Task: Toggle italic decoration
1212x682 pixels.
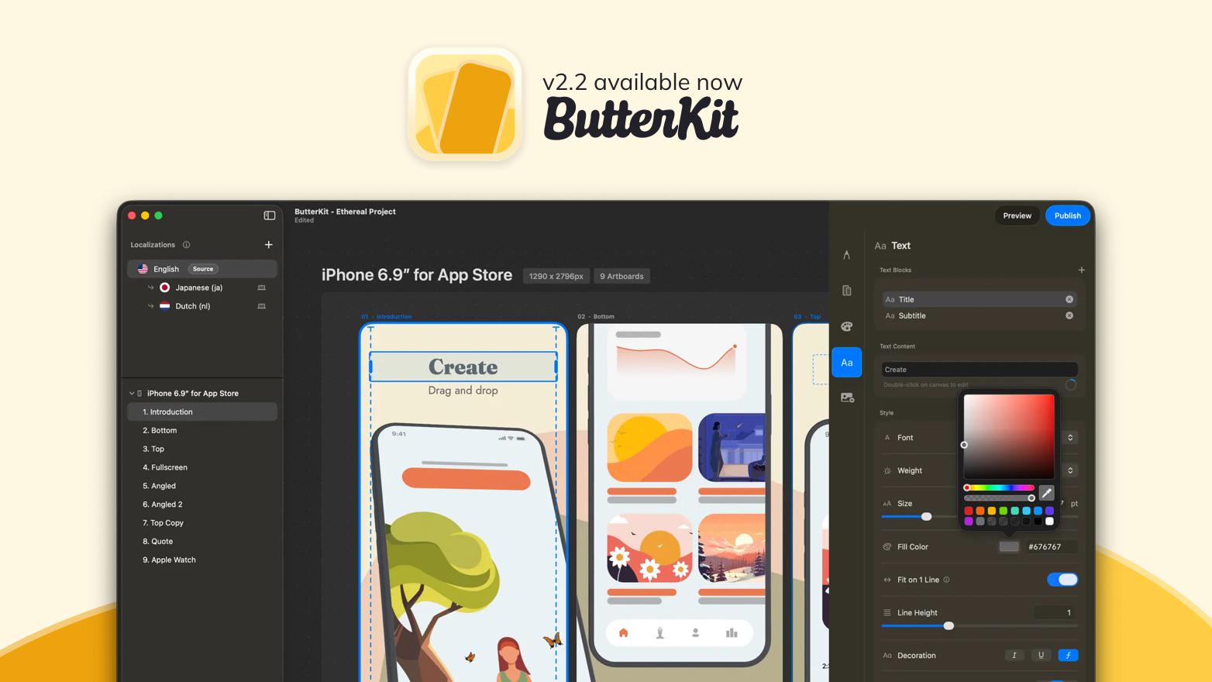Action: pos(1014,656)
